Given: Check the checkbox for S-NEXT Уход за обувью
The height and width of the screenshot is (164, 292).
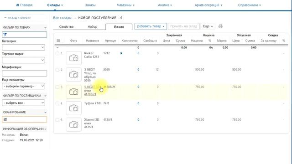Looking at the screenshot, I should pyautogui.click(x=57, y=70).
